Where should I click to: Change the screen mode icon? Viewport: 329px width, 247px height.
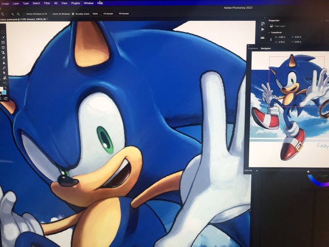(6, 98)
